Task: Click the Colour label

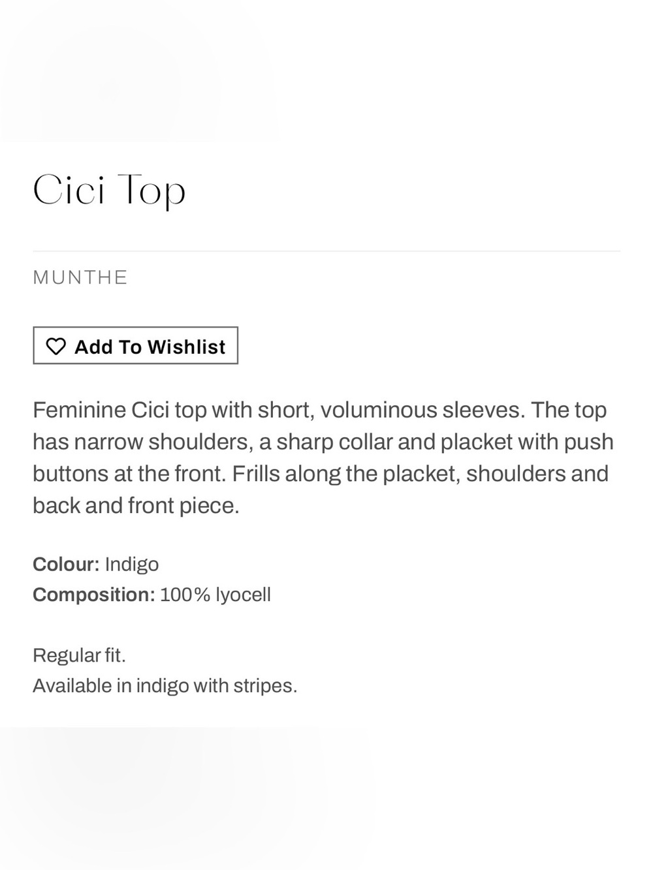Action: pyautogui.click(x=66, y=564)
